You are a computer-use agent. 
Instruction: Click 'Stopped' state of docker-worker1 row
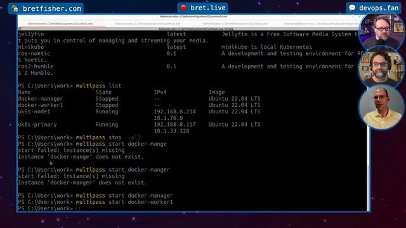[107, 105]
